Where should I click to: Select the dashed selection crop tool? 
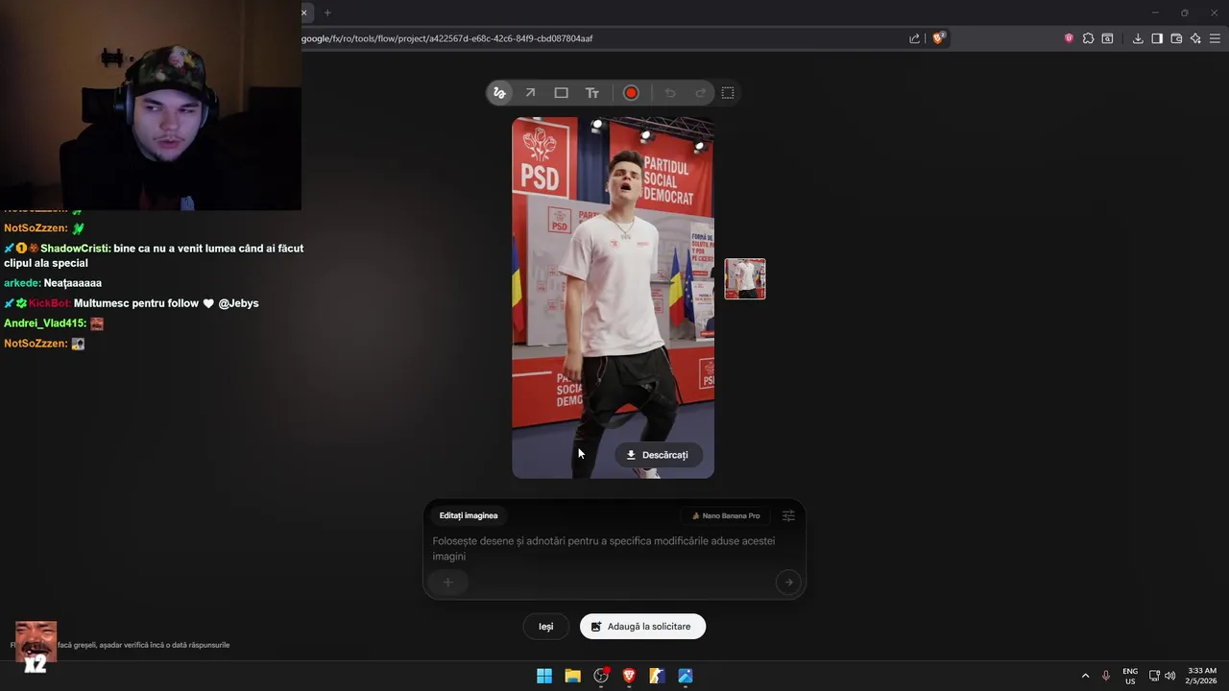728,93
